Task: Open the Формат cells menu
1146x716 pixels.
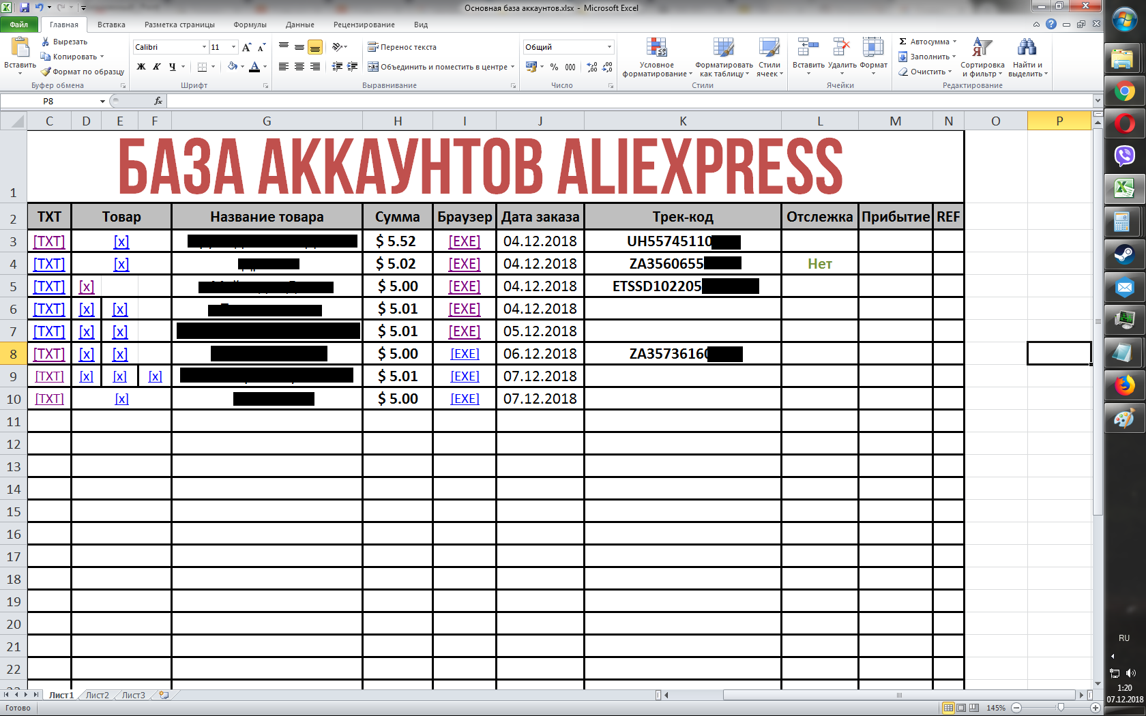Action: [873, 57]
